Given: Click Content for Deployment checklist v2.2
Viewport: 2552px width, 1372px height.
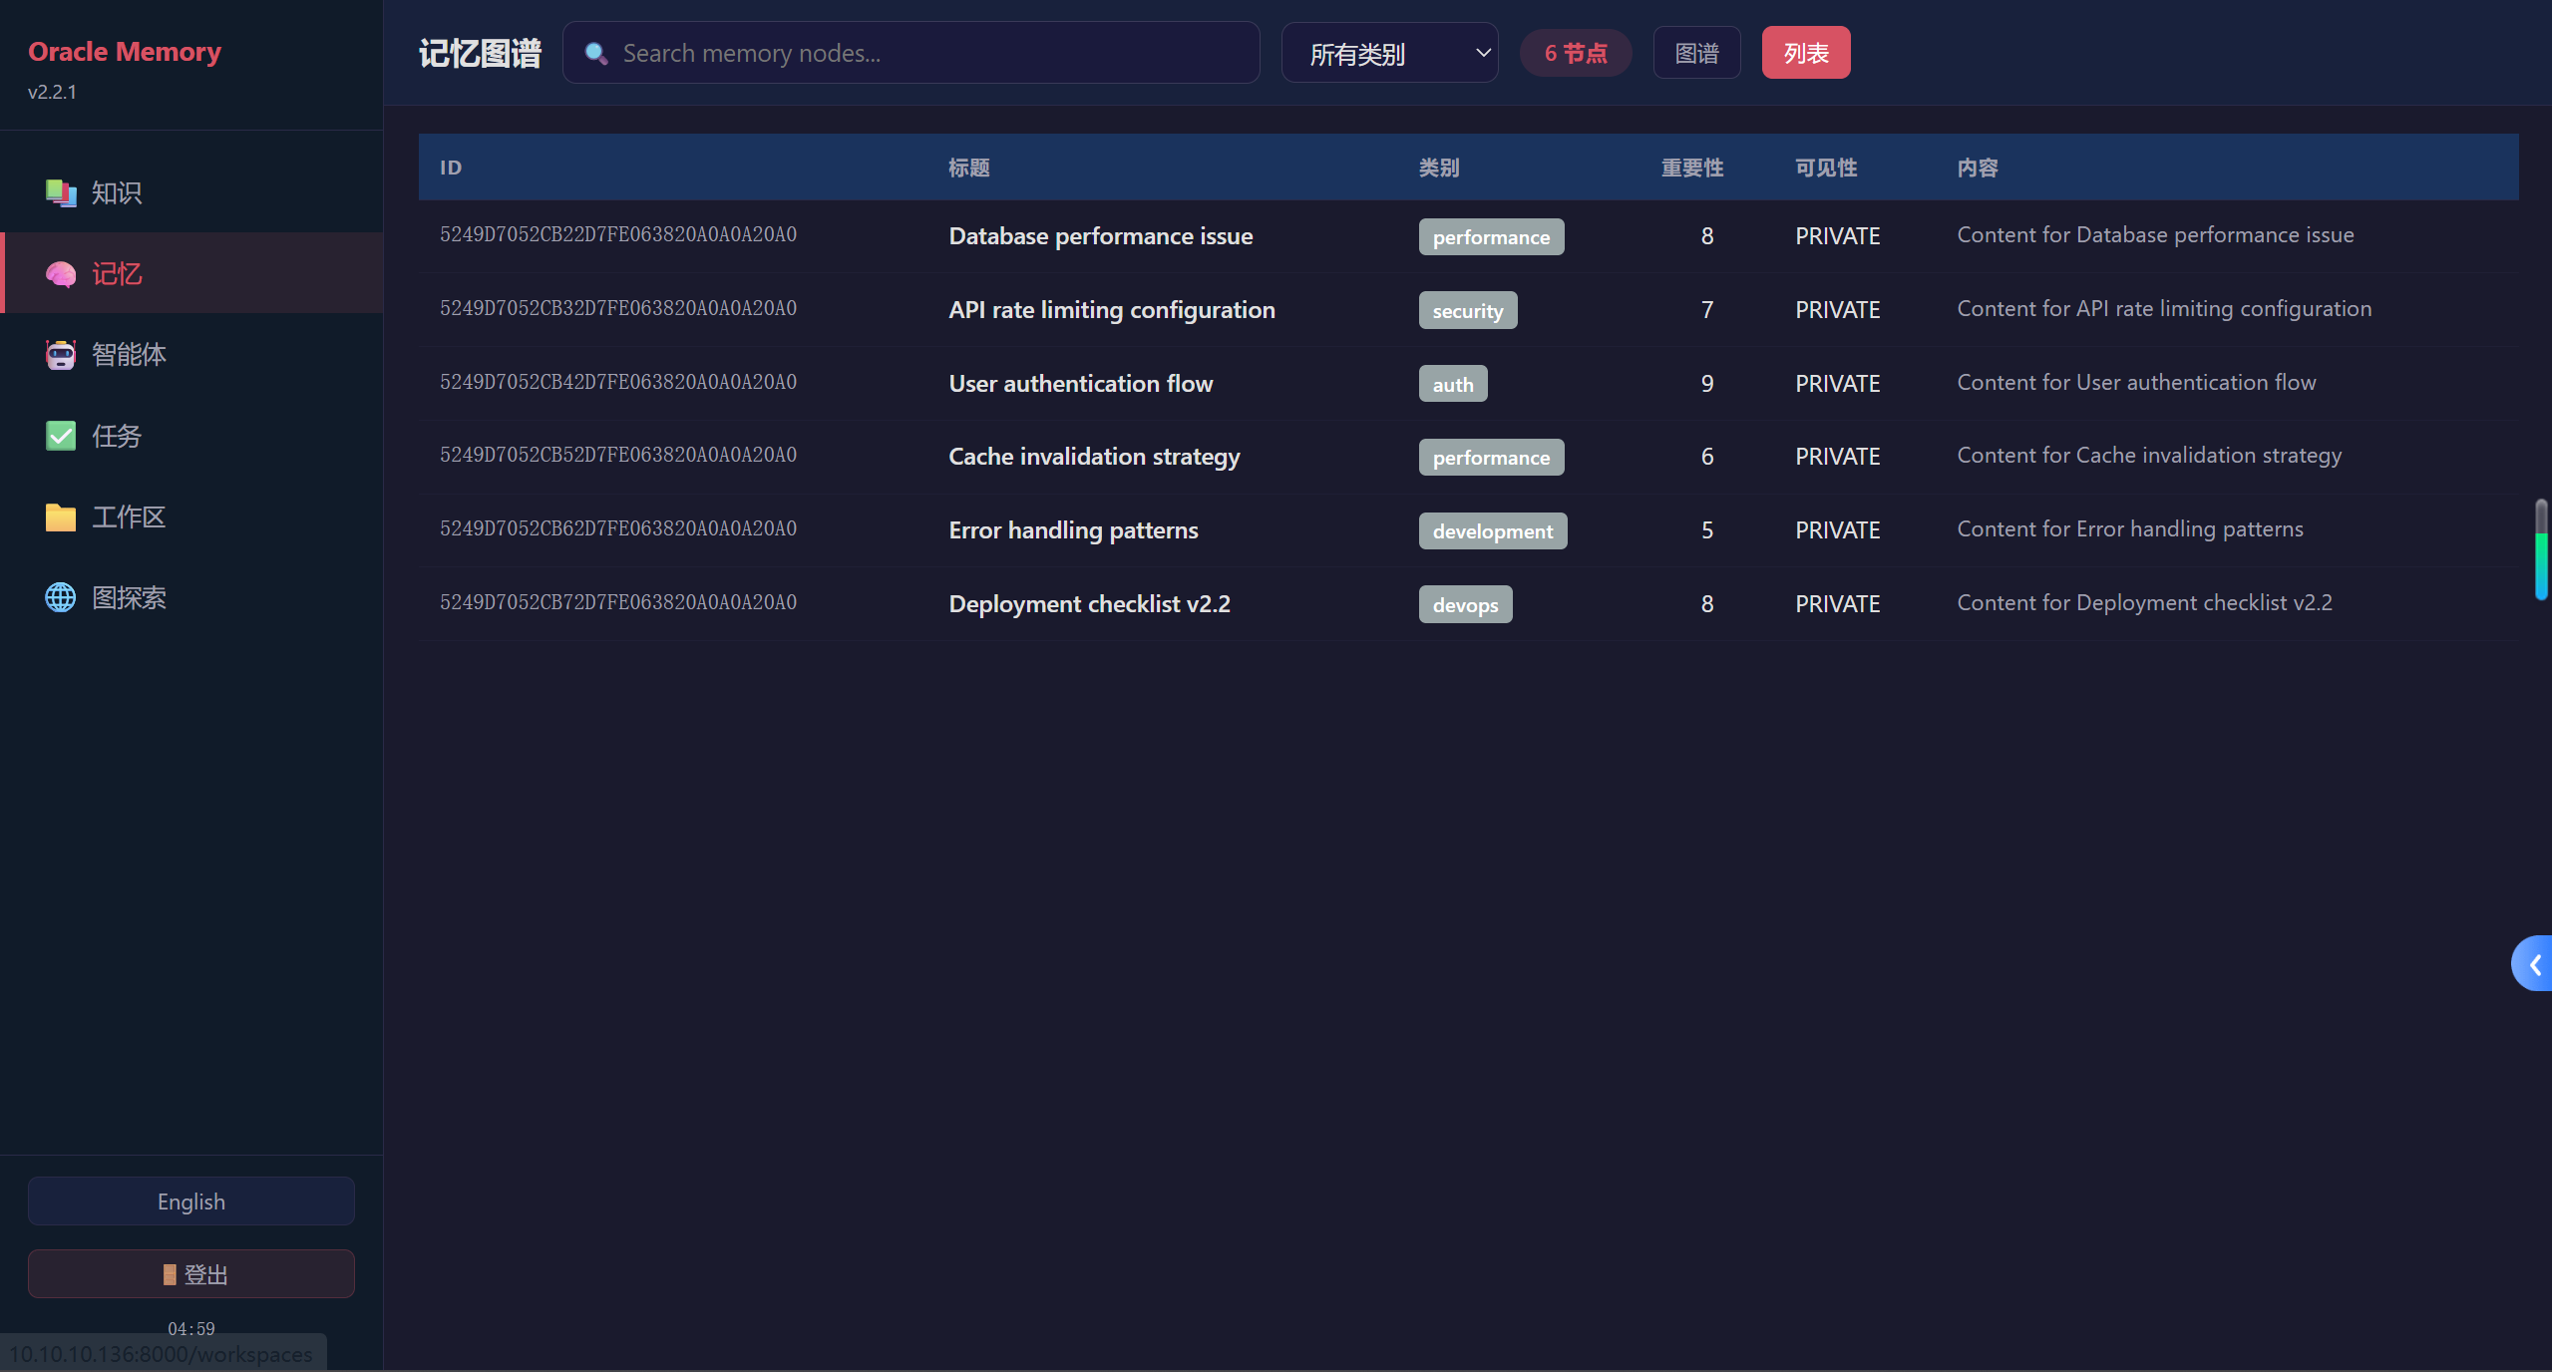Looking at the screenshot, I should click(2144, 602).
